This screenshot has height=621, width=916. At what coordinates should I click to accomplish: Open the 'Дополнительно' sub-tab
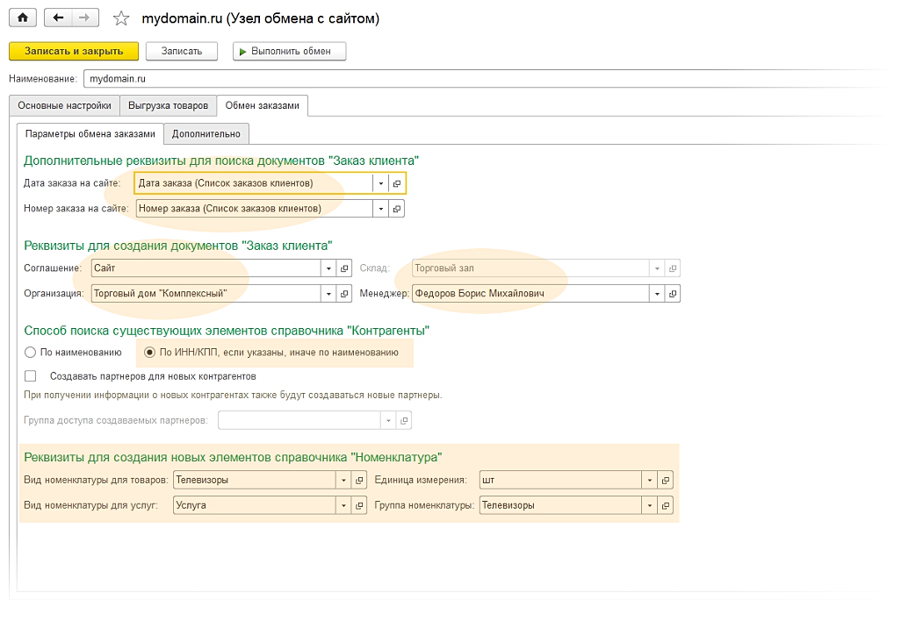click(x=206, y=133)
